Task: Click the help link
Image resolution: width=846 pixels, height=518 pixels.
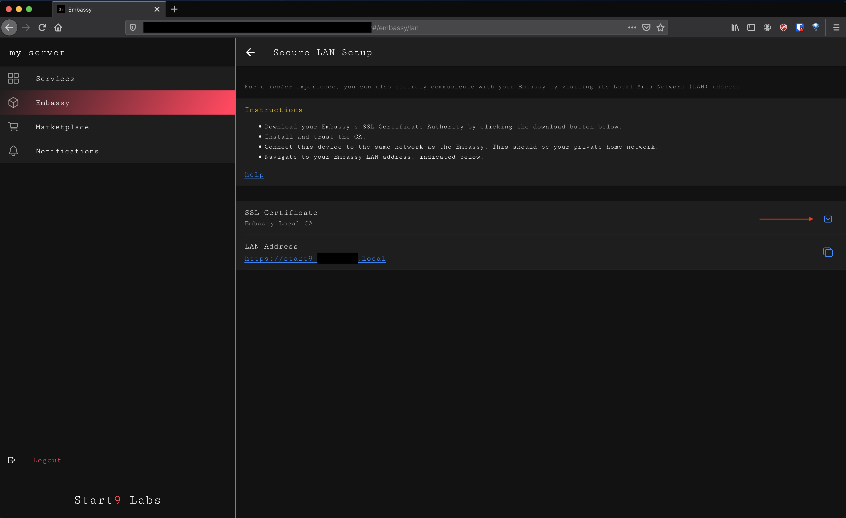Action: click(254, 175)
